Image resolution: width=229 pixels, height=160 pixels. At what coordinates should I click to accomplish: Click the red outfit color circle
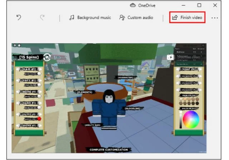click(x=39, y=119)
